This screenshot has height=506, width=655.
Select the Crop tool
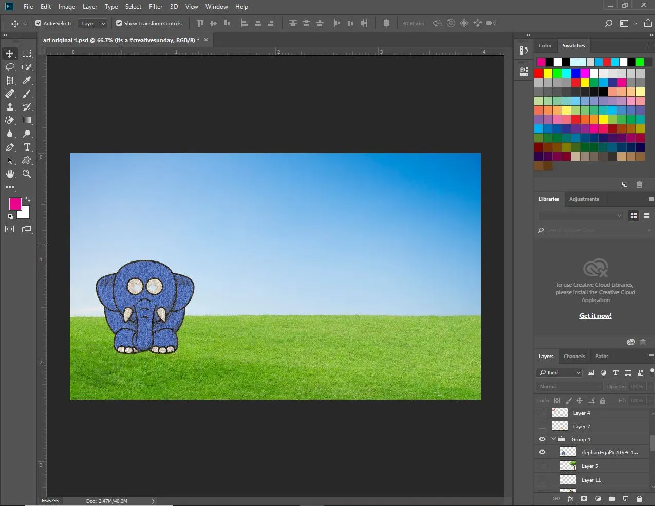coord(10,80)
